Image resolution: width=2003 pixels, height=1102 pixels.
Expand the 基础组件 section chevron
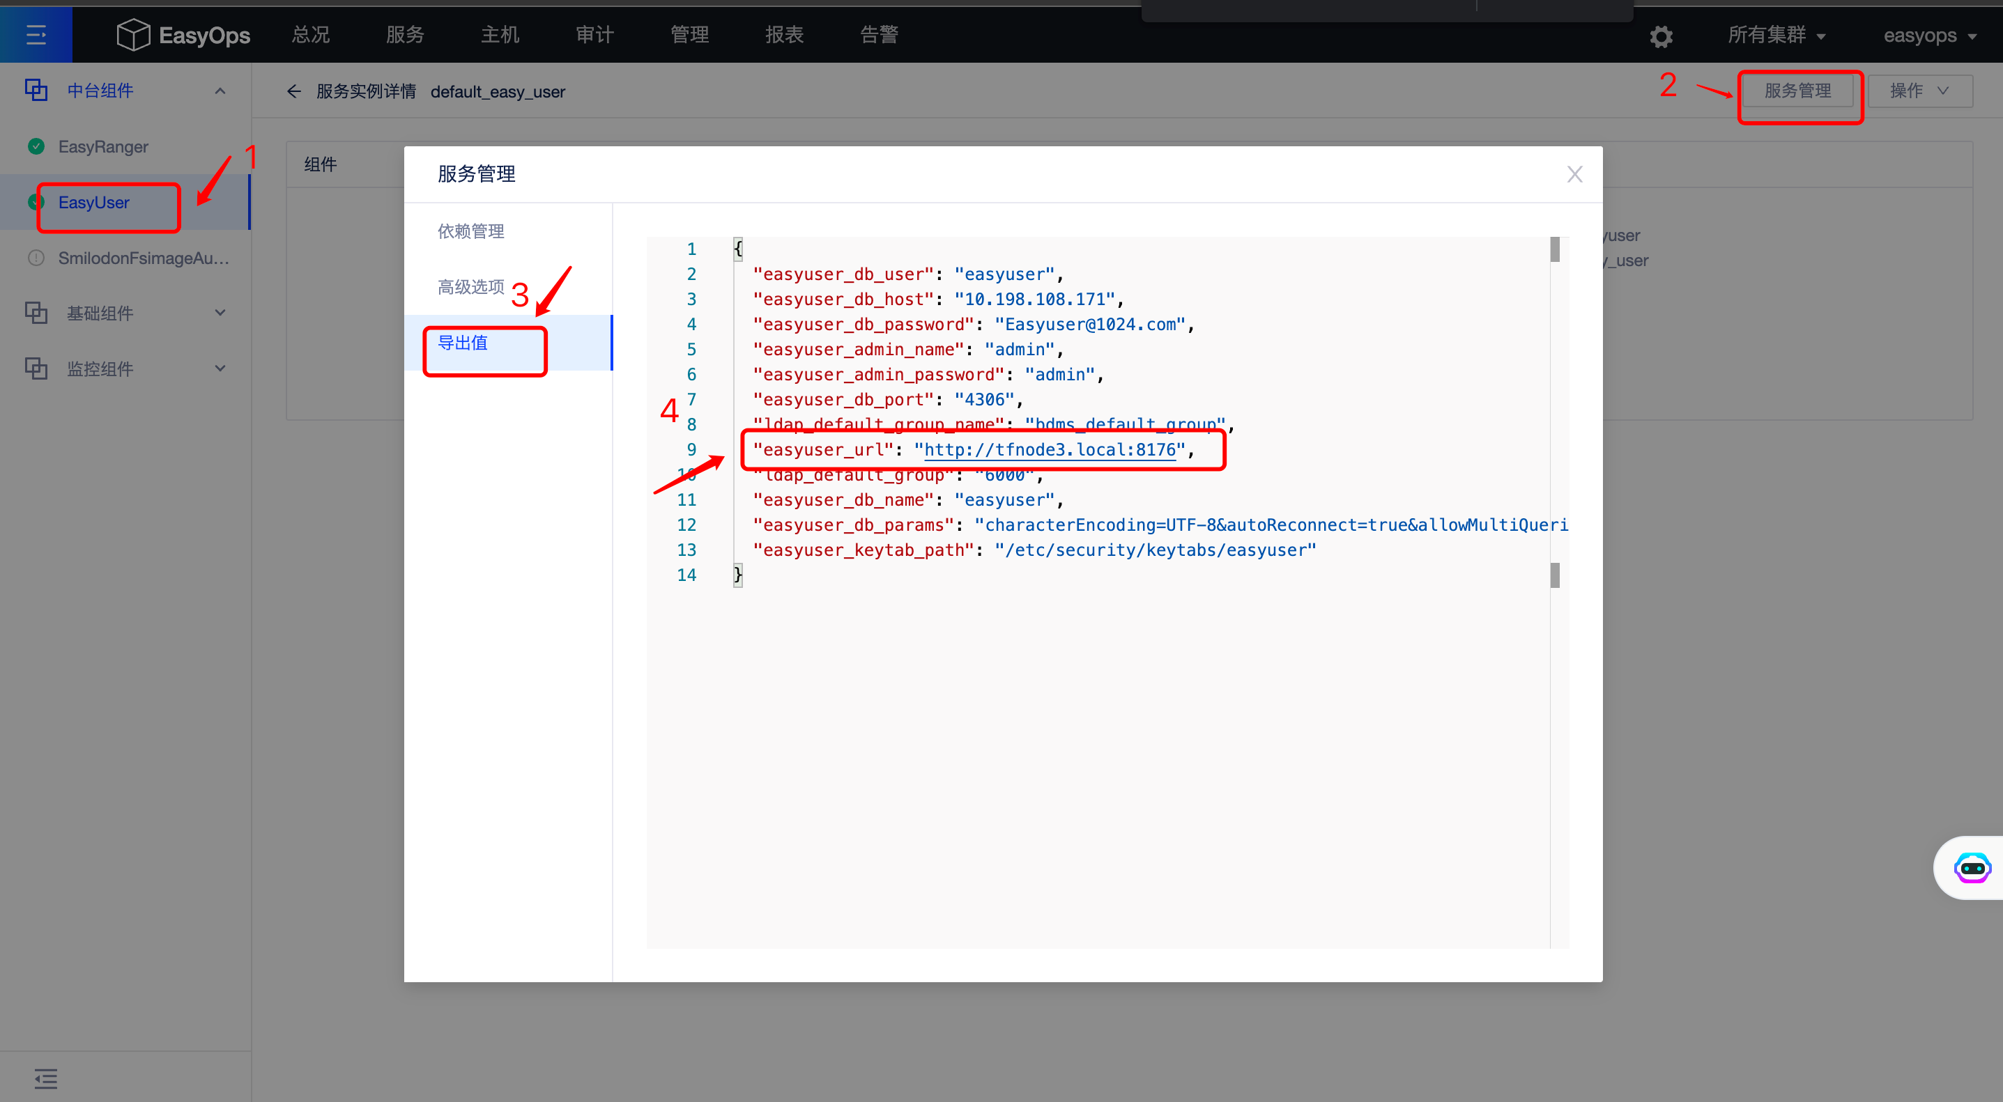point(220,312)
